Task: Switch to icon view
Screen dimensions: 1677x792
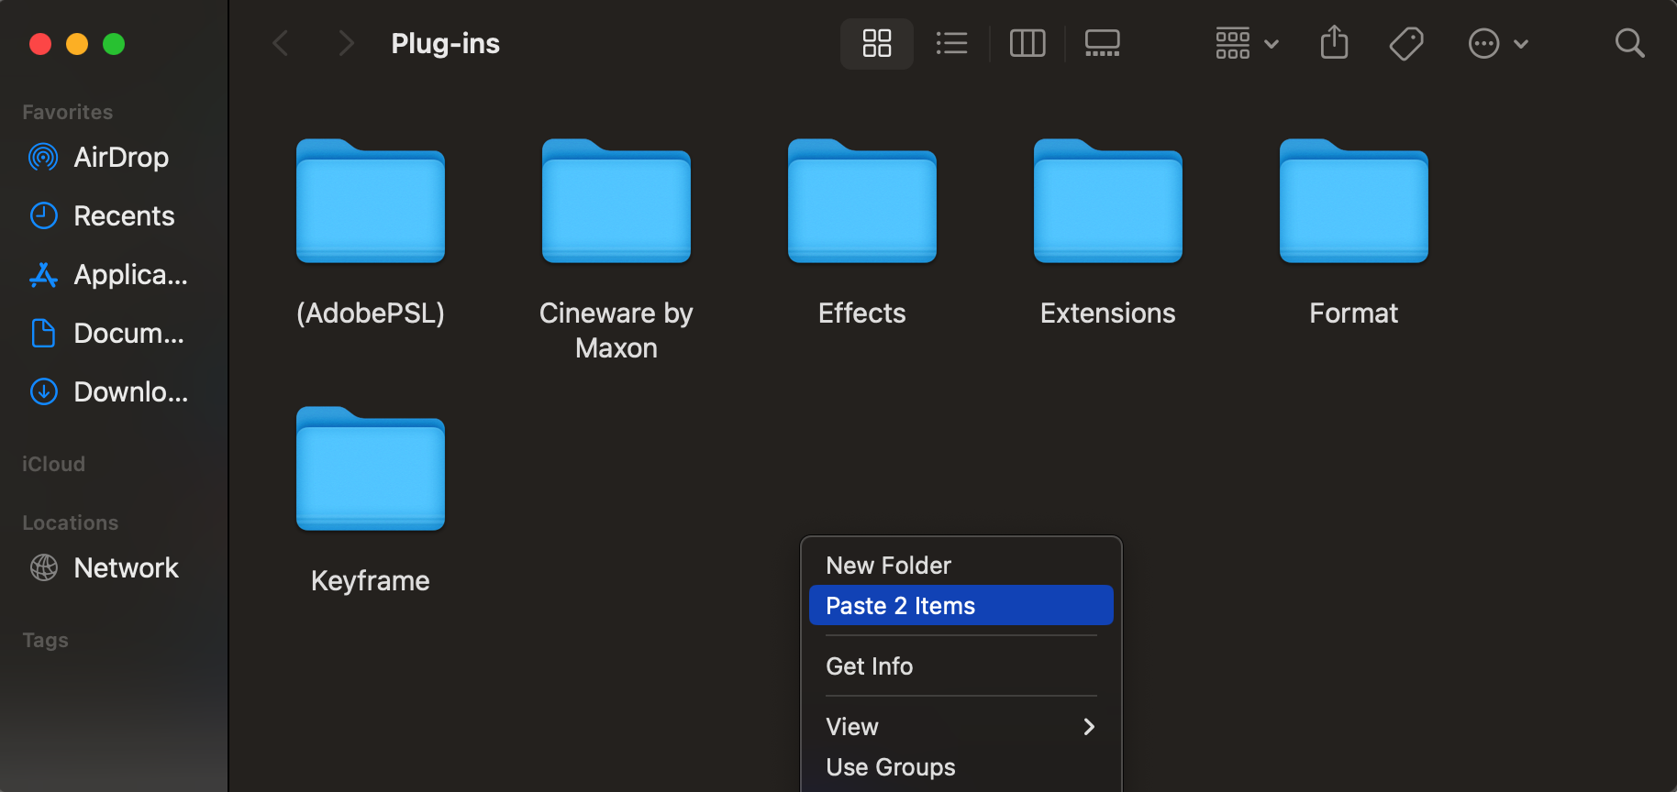Action: tap(876, 43)
